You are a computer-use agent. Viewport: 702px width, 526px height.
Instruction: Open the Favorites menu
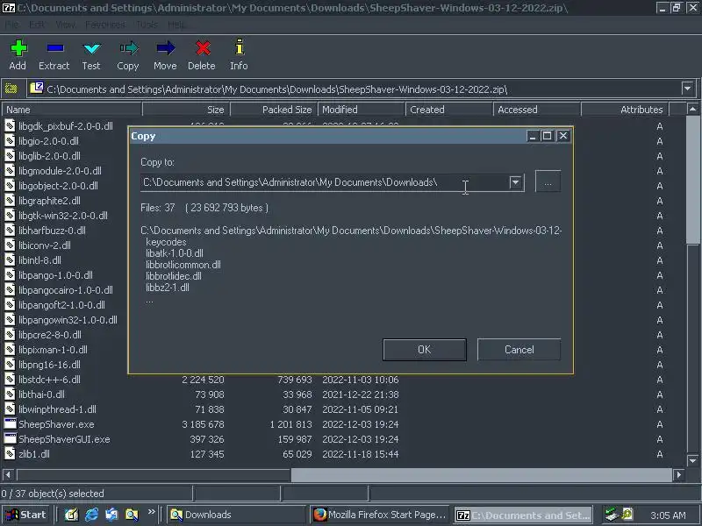pos(105,25)
